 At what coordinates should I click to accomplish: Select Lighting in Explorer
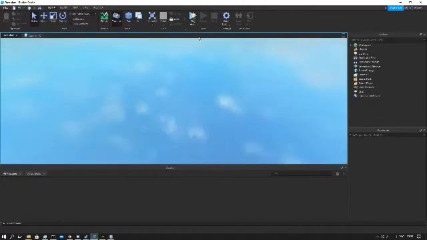click(x=363, y=53)
